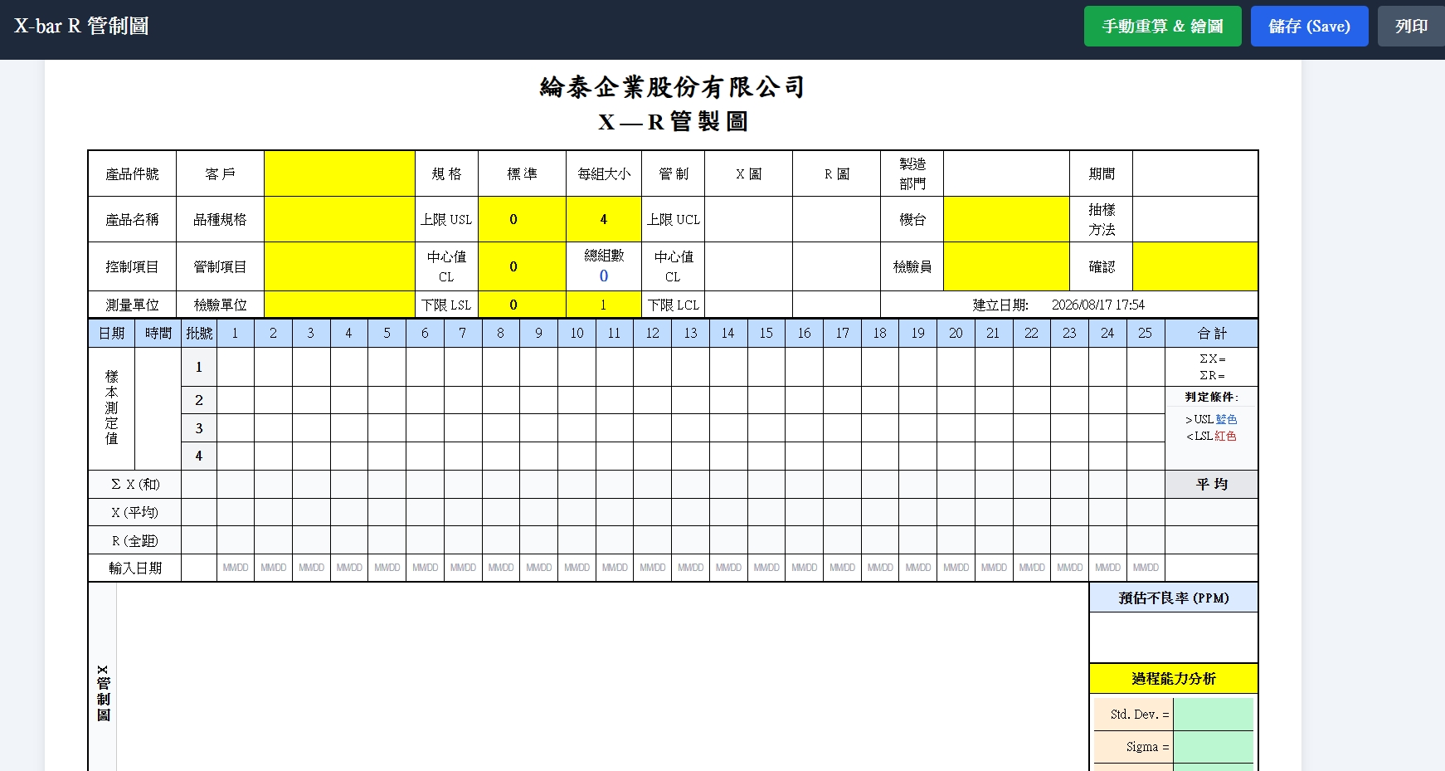1445x771 pixels.
Task: Edit the 每組大小 value showing 4
Action: point(604,219)
